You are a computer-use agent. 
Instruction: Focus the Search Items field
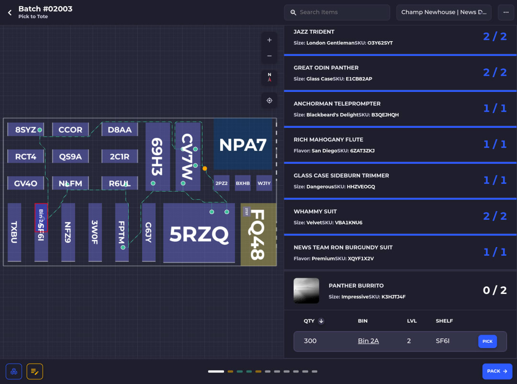click(337, 12)
